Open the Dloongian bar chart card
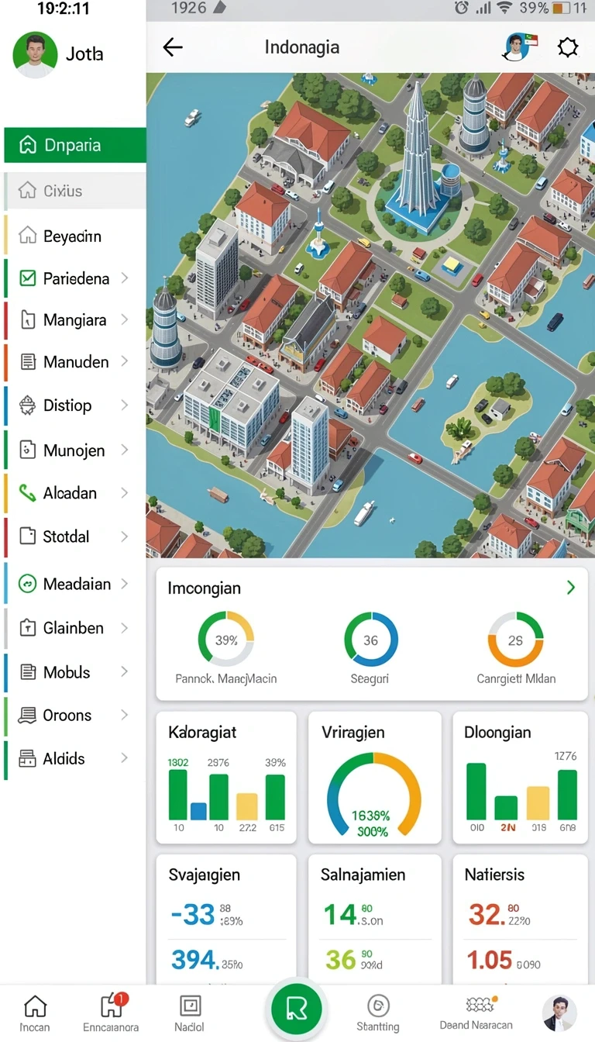The image size is (595, 1042). pyautogui.click(x=521, y=778)
